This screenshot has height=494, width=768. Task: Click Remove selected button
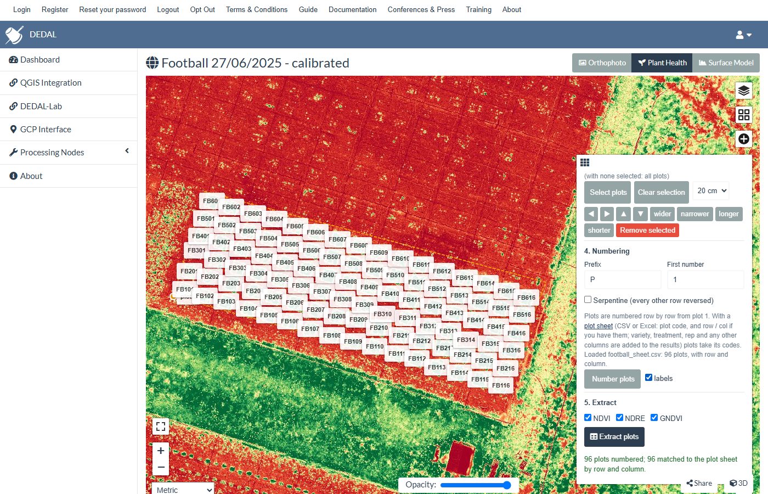click(647, 231)
